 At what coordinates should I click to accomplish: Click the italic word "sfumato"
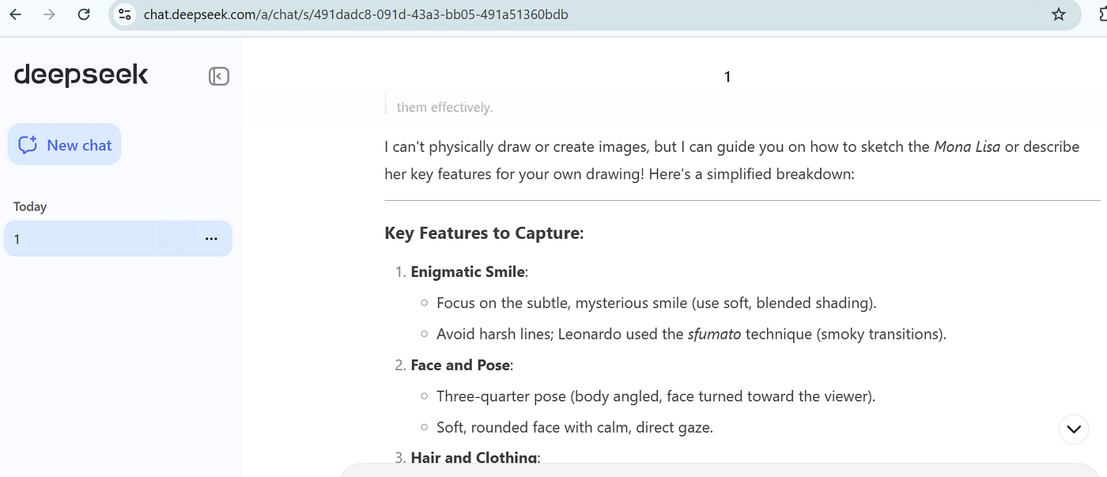tap(713, 334)
